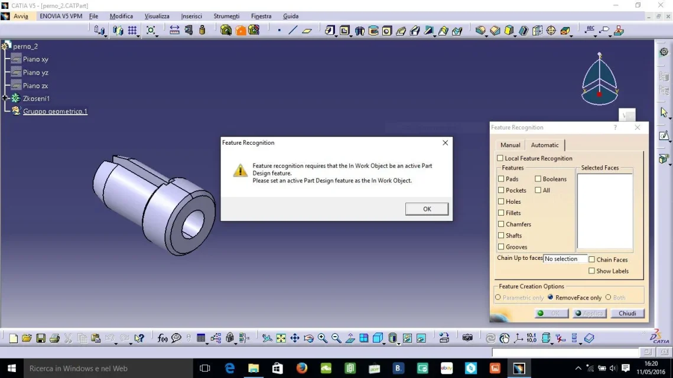
Task: Activate the Rotate view tool
Action: (308, 338)
